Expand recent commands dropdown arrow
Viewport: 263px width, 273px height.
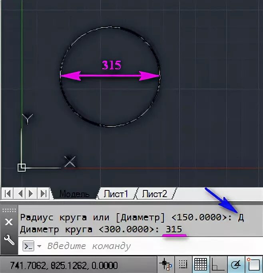tap(39, 246)
